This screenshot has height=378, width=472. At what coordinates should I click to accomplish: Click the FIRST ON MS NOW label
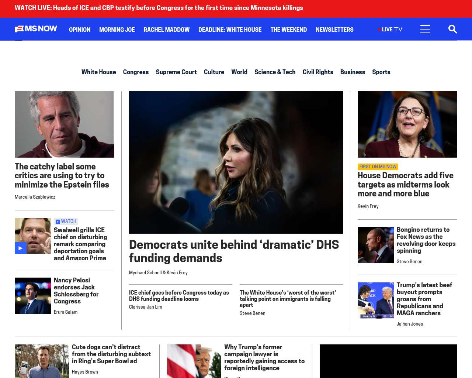tap(378, 167)
